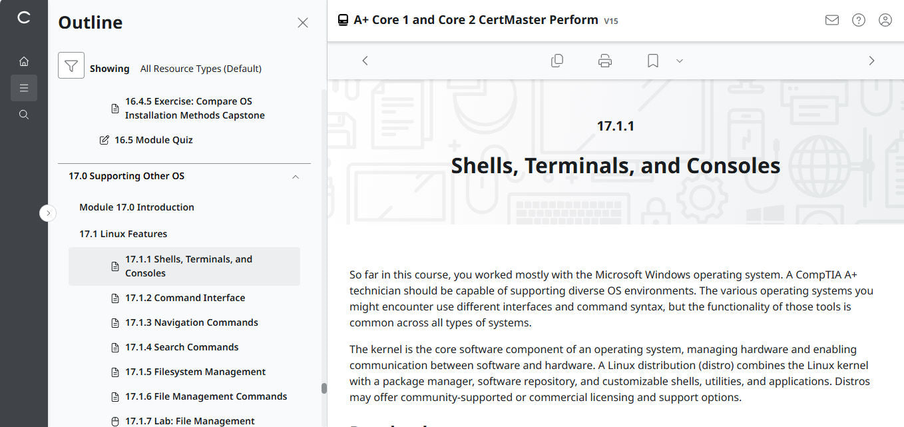Open the search icon in left sidebar
The height and width of the screenshot is (427, 904).
[24, 114]
